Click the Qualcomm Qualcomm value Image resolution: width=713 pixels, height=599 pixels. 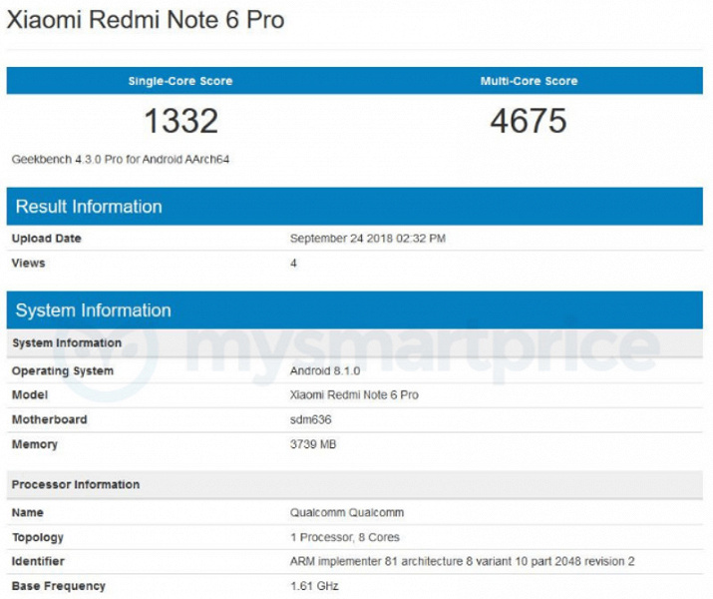347,512
